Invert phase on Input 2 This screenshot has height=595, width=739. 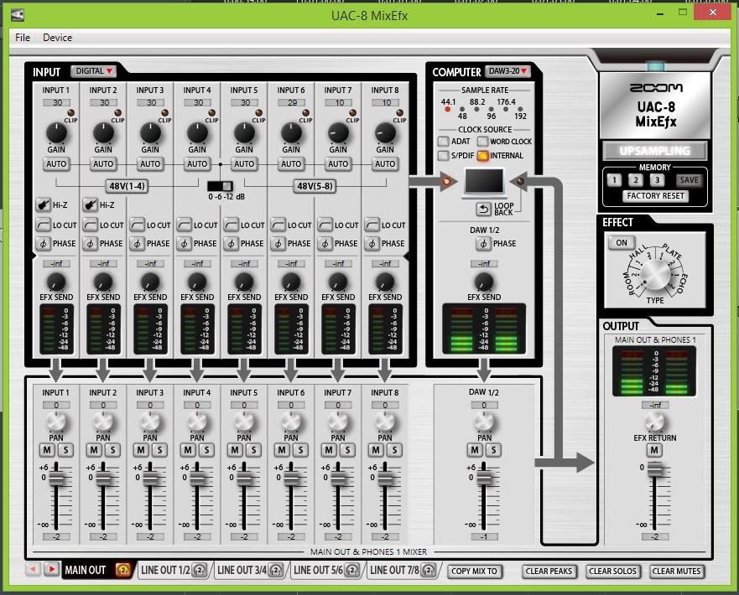click(x=90, y=243)
